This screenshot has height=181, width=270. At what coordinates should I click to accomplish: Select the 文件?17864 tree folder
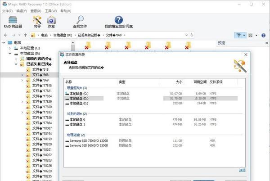tap(42, 123)
